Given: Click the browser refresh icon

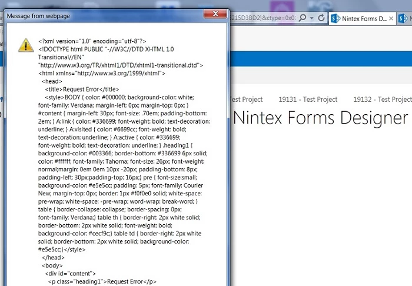Looking at the screenshot, I should [321, 18].
